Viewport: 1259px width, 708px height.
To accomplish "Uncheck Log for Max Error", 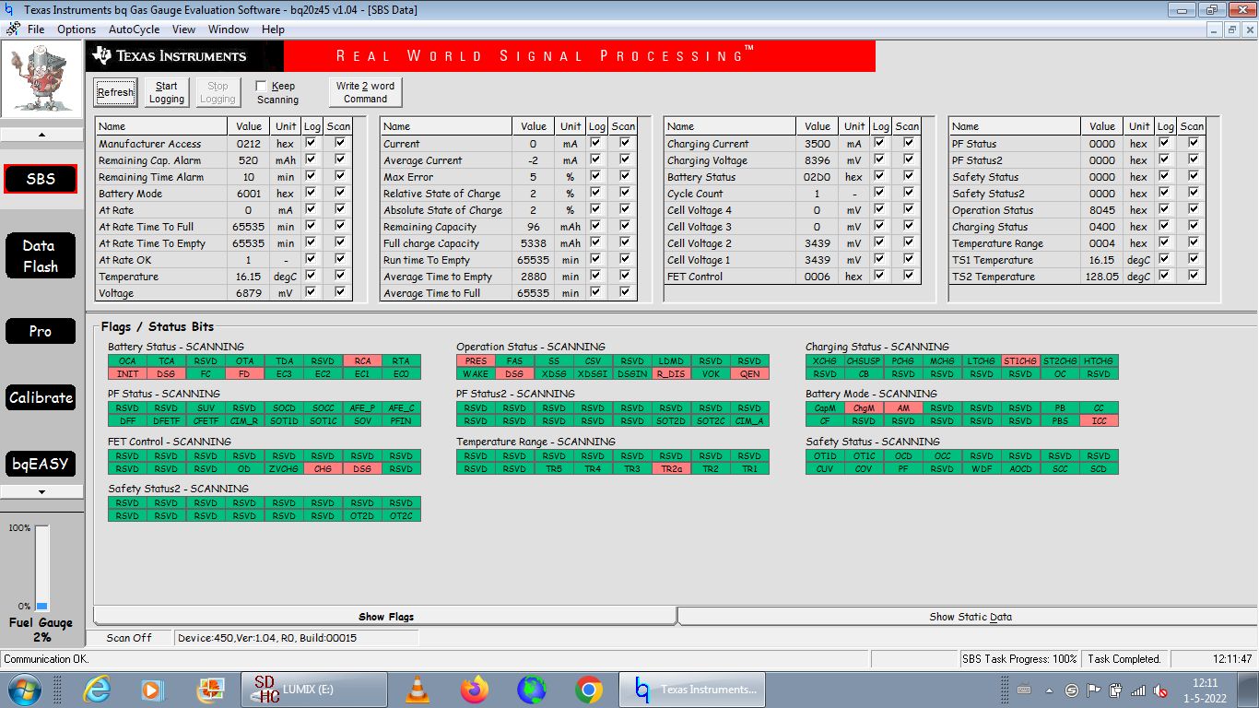I will 596,176.
